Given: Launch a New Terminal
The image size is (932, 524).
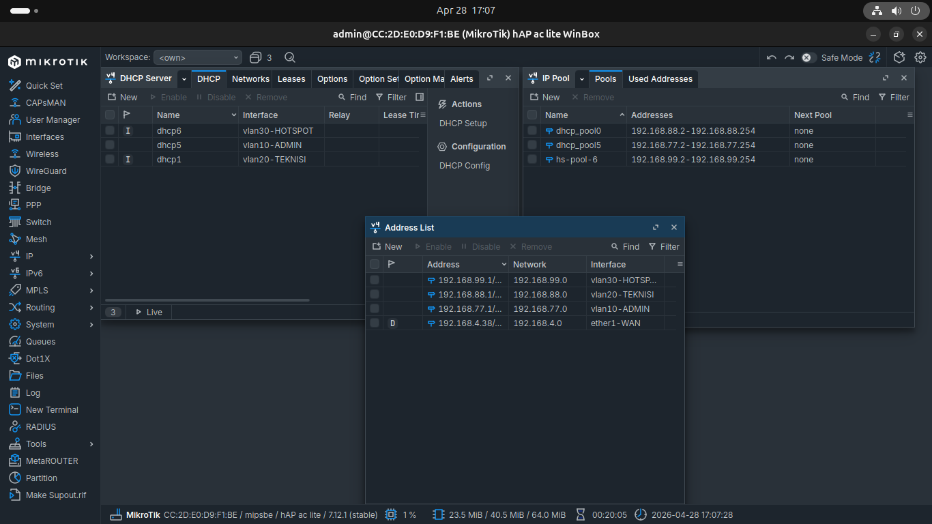Looking at the screenshot, I should click(52, 409).
